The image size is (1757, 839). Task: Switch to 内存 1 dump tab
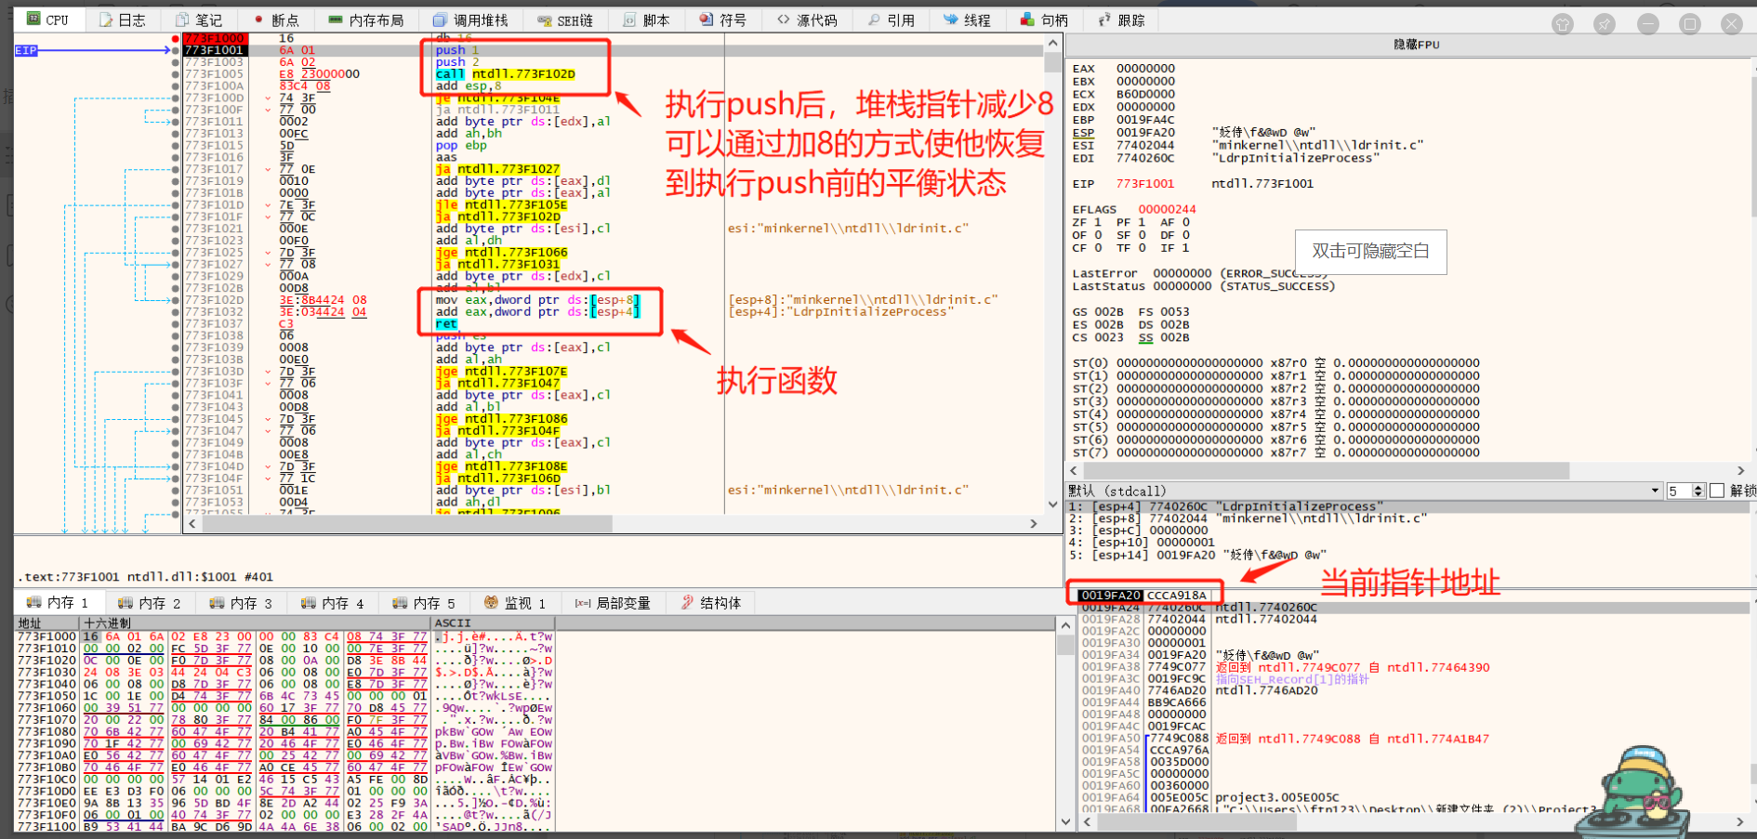58,603
